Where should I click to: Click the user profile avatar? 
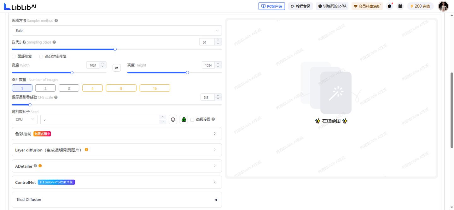coord(443,6)
